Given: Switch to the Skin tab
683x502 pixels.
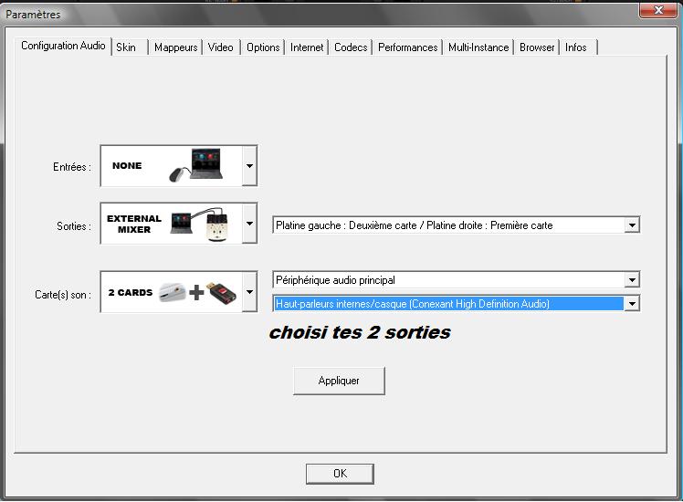Looking at the screenshot, I should (126, 47).
